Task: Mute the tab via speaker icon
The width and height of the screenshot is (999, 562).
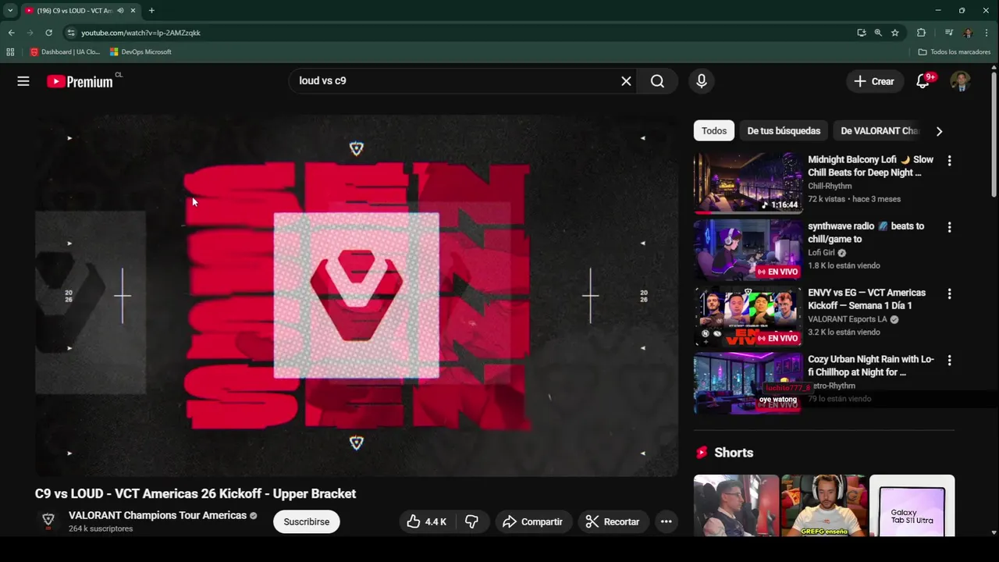Action: point(120,11)
